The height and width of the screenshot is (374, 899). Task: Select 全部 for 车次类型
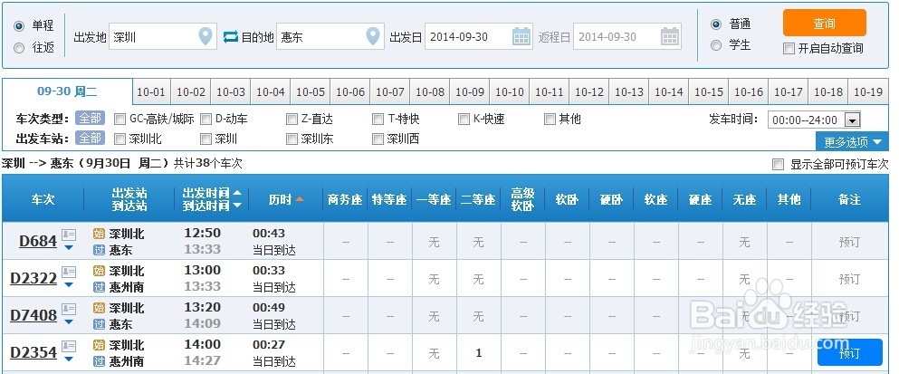point(90,119)
